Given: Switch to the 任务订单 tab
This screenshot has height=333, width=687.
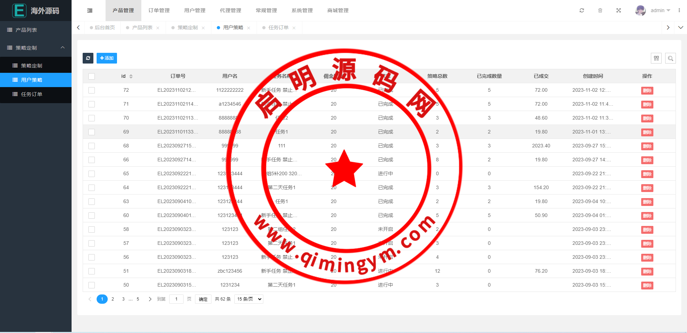Looking at the screenshot, I should coord(278,27).
